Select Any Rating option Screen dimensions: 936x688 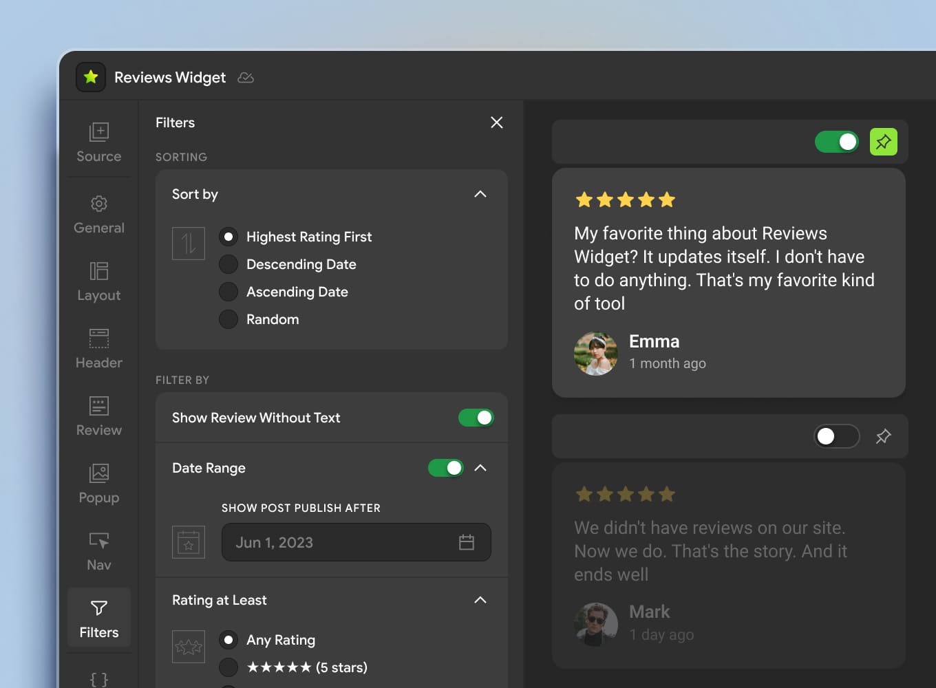tap(228, 640)
